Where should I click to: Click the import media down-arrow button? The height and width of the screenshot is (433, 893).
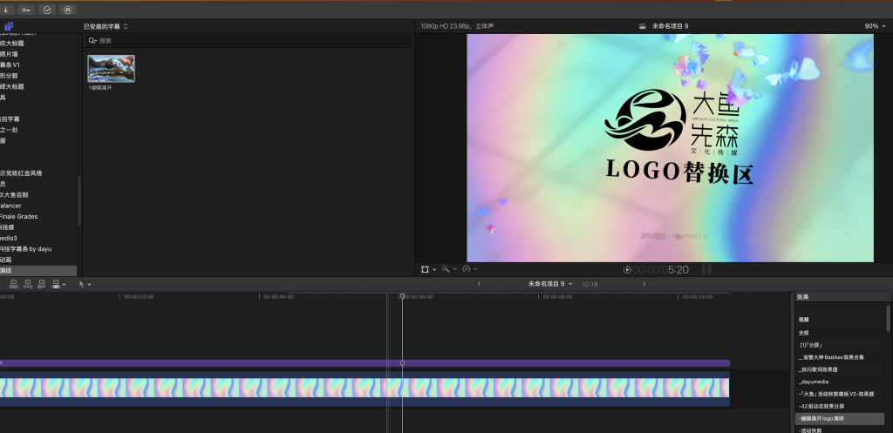tap(6, 10)
